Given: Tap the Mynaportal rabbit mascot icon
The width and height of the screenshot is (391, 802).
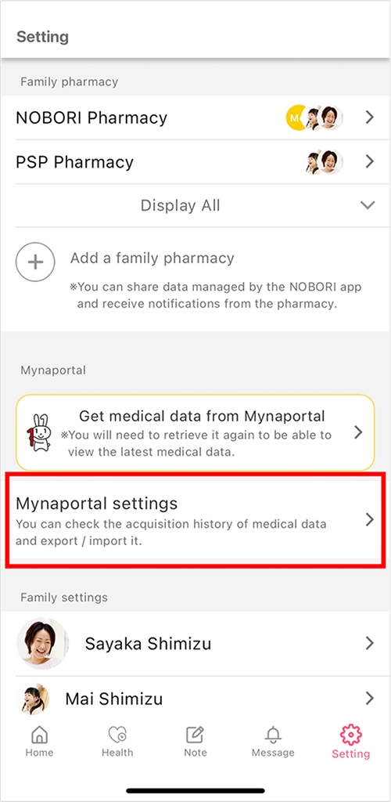Looking at the screenshot, I should tap(39, 432).
